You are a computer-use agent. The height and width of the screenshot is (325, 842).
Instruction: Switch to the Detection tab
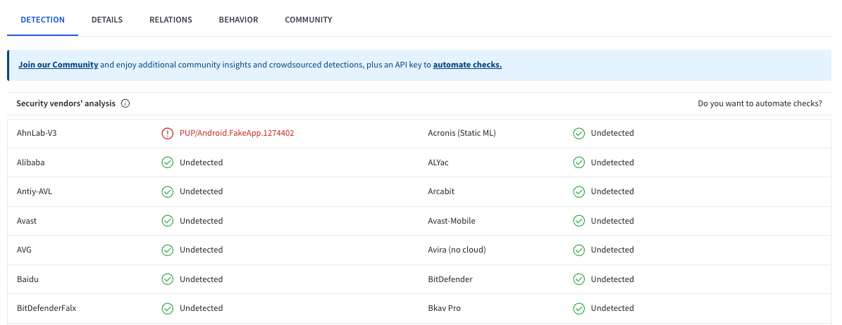[x=42, y=20]
